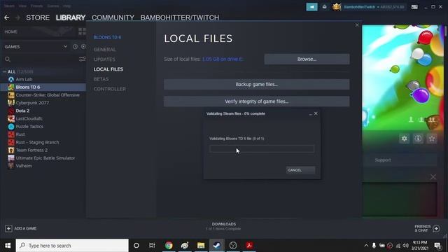Select GENERAL in properties sidebar

(x=105, y=50)
